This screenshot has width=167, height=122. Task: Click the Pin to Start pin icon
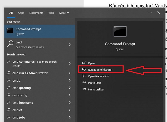pyautogui.click(x=83, y=83)
